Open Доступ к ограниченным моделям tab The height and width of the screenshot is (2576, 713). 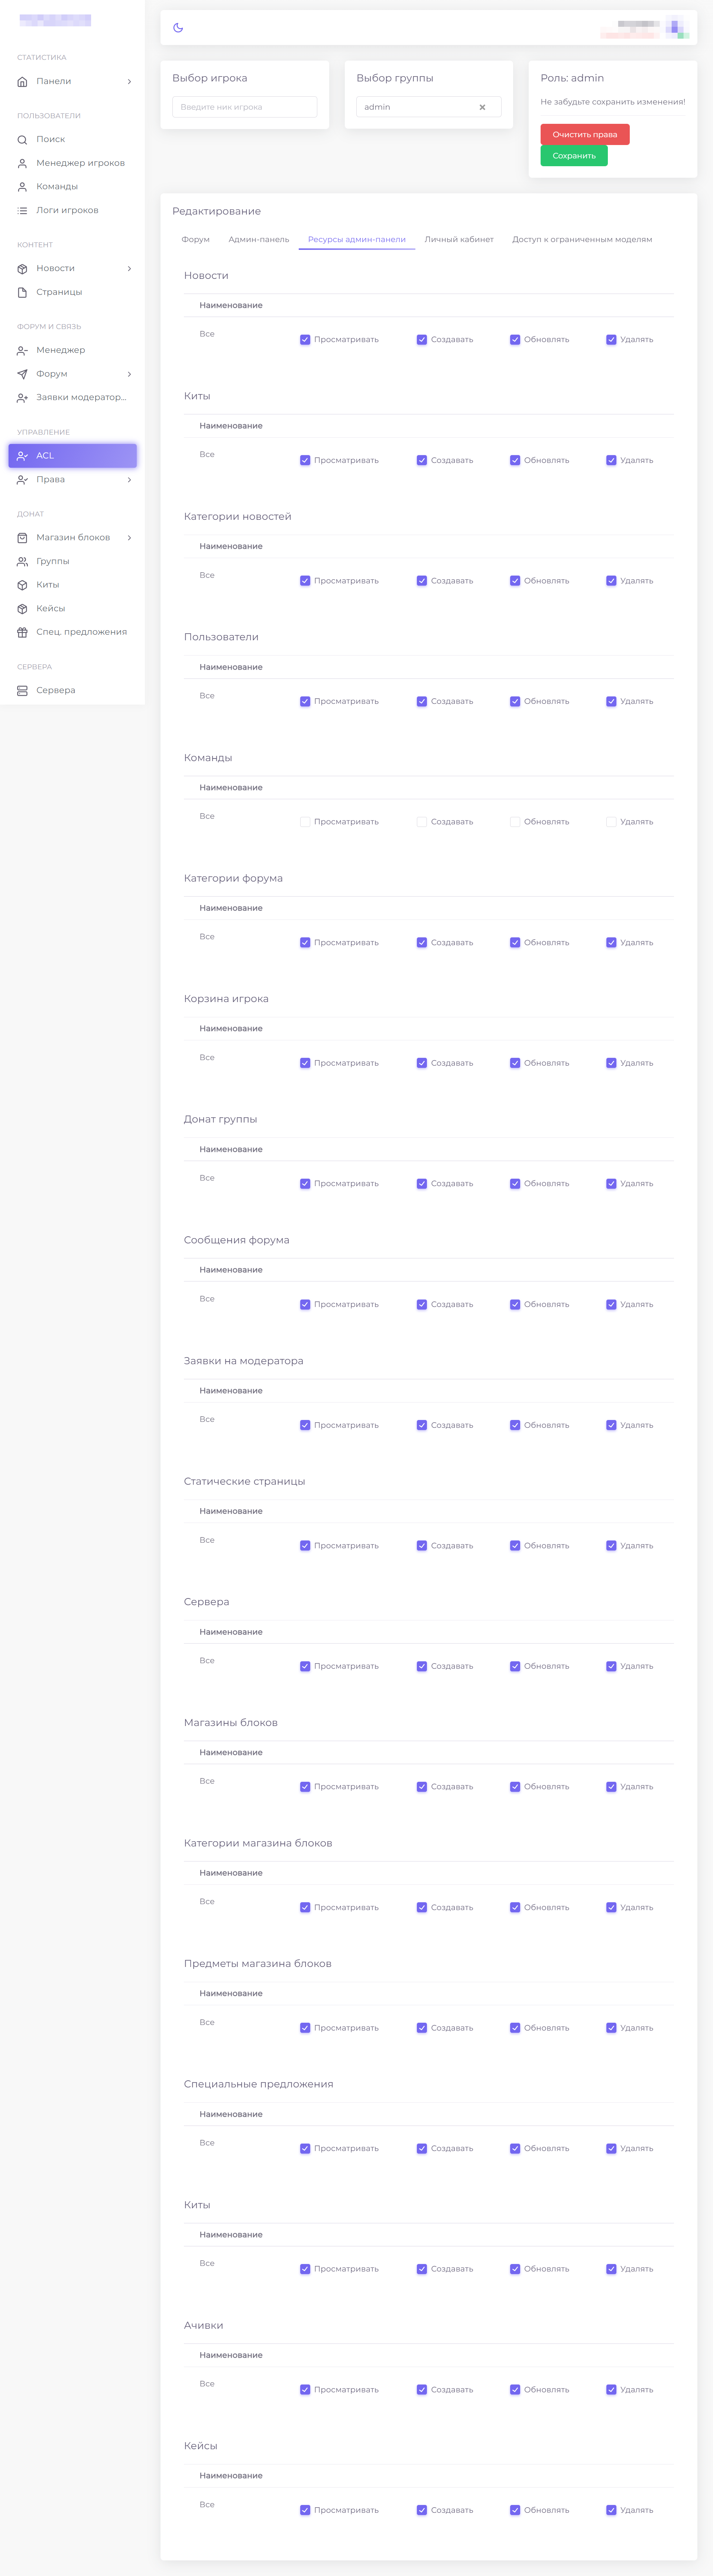point(582,240)
